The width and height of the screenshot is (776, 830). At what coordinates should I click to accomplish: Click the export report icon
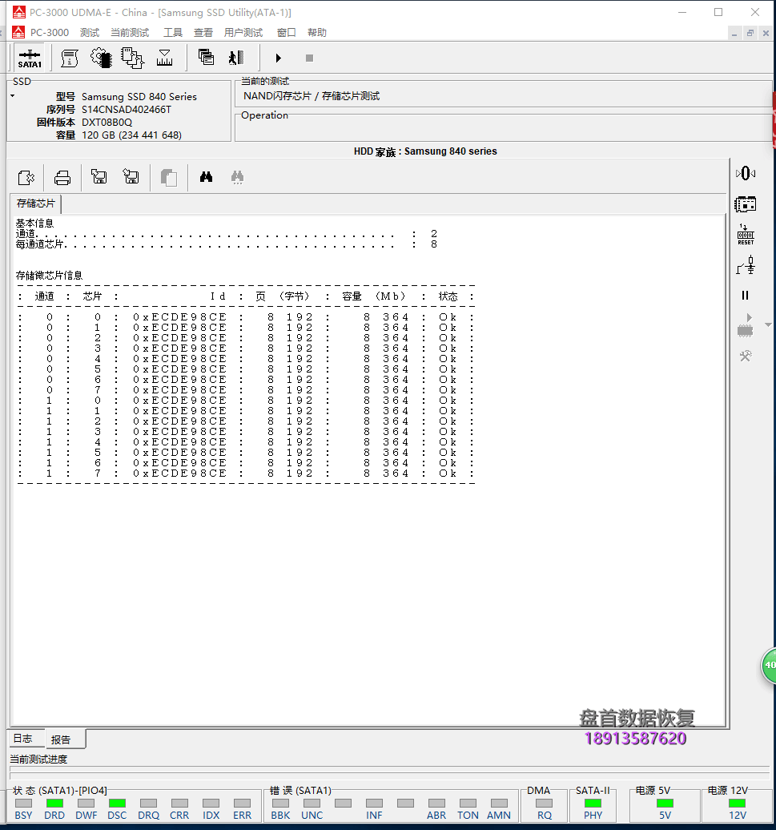click(x=26, y=177)
